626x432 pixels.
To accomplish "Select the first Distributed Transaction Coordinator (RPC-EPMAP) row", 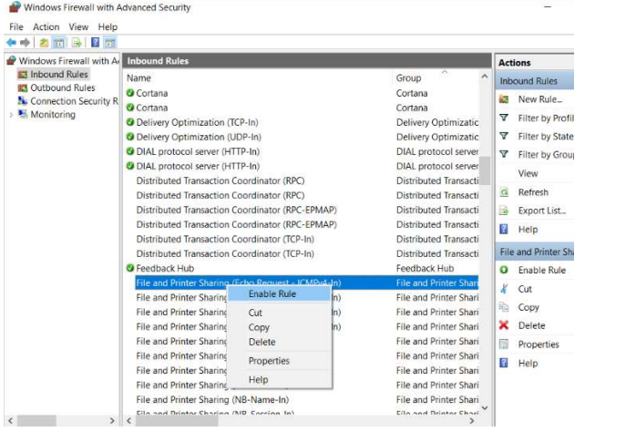I will 303,210.
